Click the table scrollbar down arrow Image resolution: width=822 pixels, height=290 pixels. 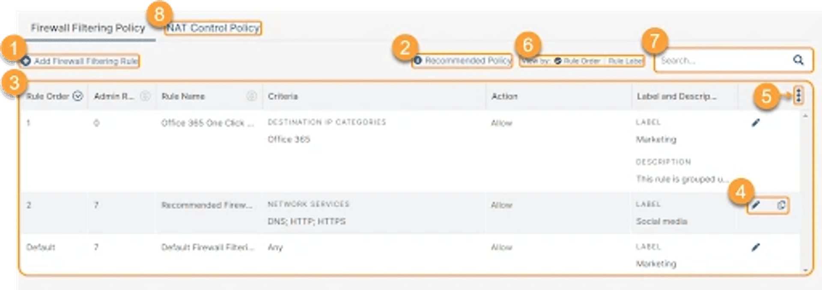pyautogui.click(x=805, y=270)
